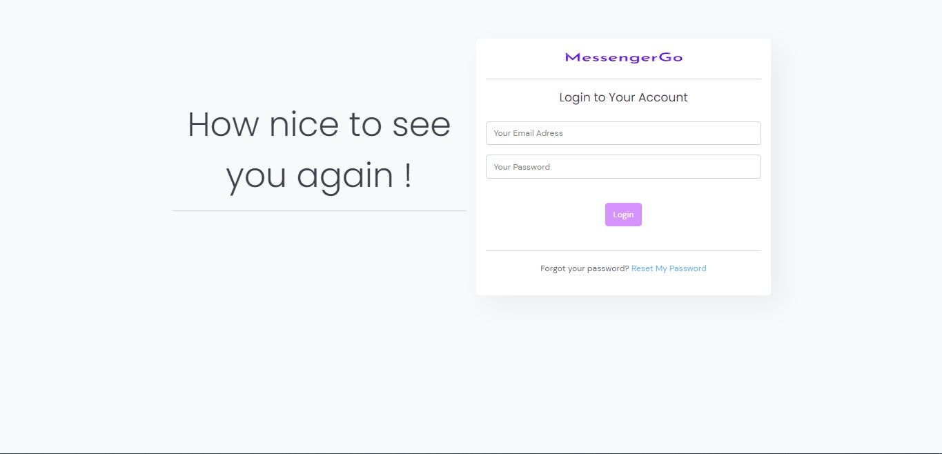Click the "Forgot your password?" text

click(585, 268)
